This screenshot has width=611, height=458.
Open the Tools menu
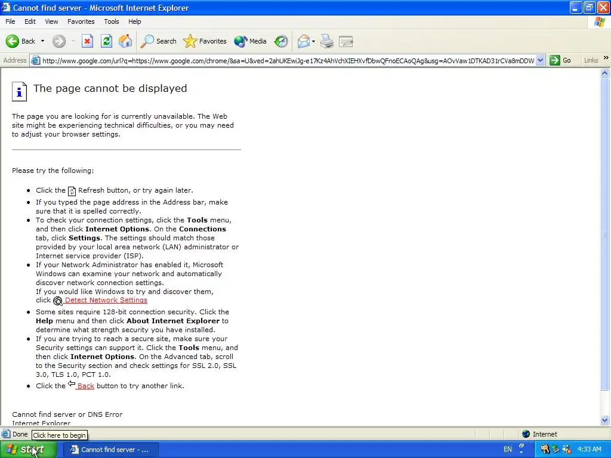tap(111, 21)
